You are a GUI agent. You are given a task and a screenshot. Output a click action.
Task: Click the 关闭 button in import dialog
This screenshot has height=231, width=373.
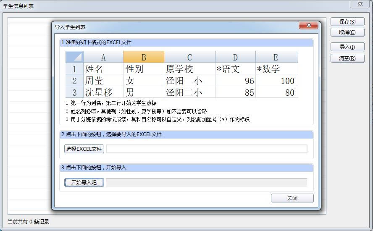(x=292, y=198)
